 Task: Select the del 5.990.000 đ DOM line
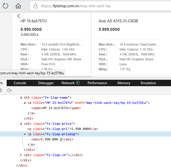pos(52,139)
